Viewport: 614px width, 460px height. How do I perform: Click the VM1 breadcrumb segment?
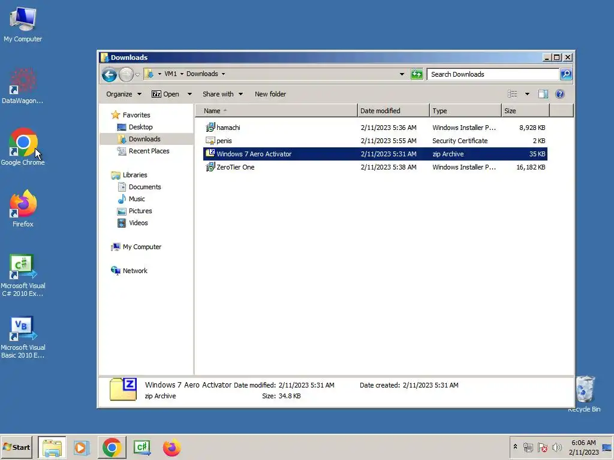[x=170, y=74]
